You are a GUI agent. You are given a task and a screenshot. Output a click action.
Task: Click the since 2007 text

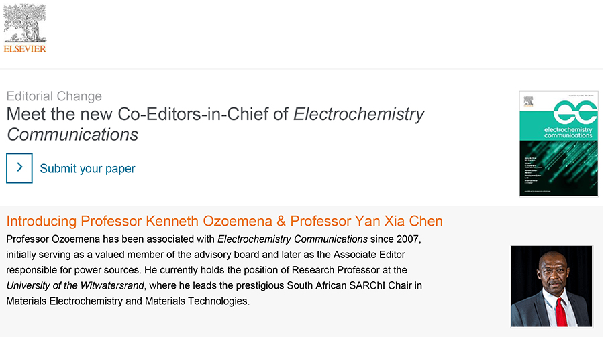[x=395, y=239]
